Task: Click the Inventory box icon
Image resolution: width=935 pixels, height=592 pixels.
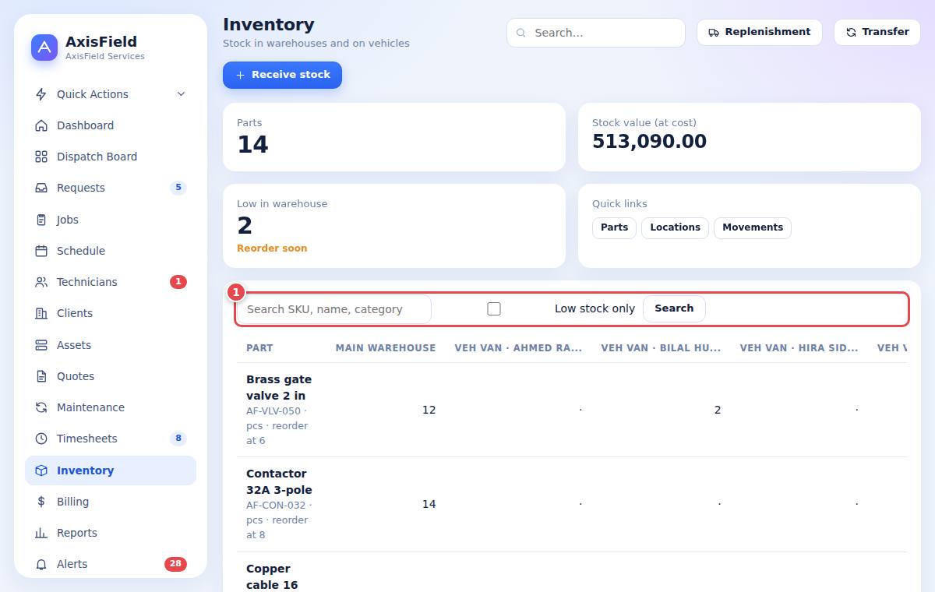Action: pos(41,470)
